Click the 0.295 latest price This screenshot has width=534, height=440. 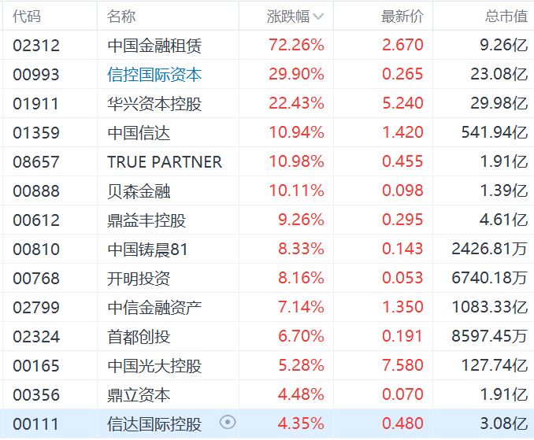[x=402, y=220]
